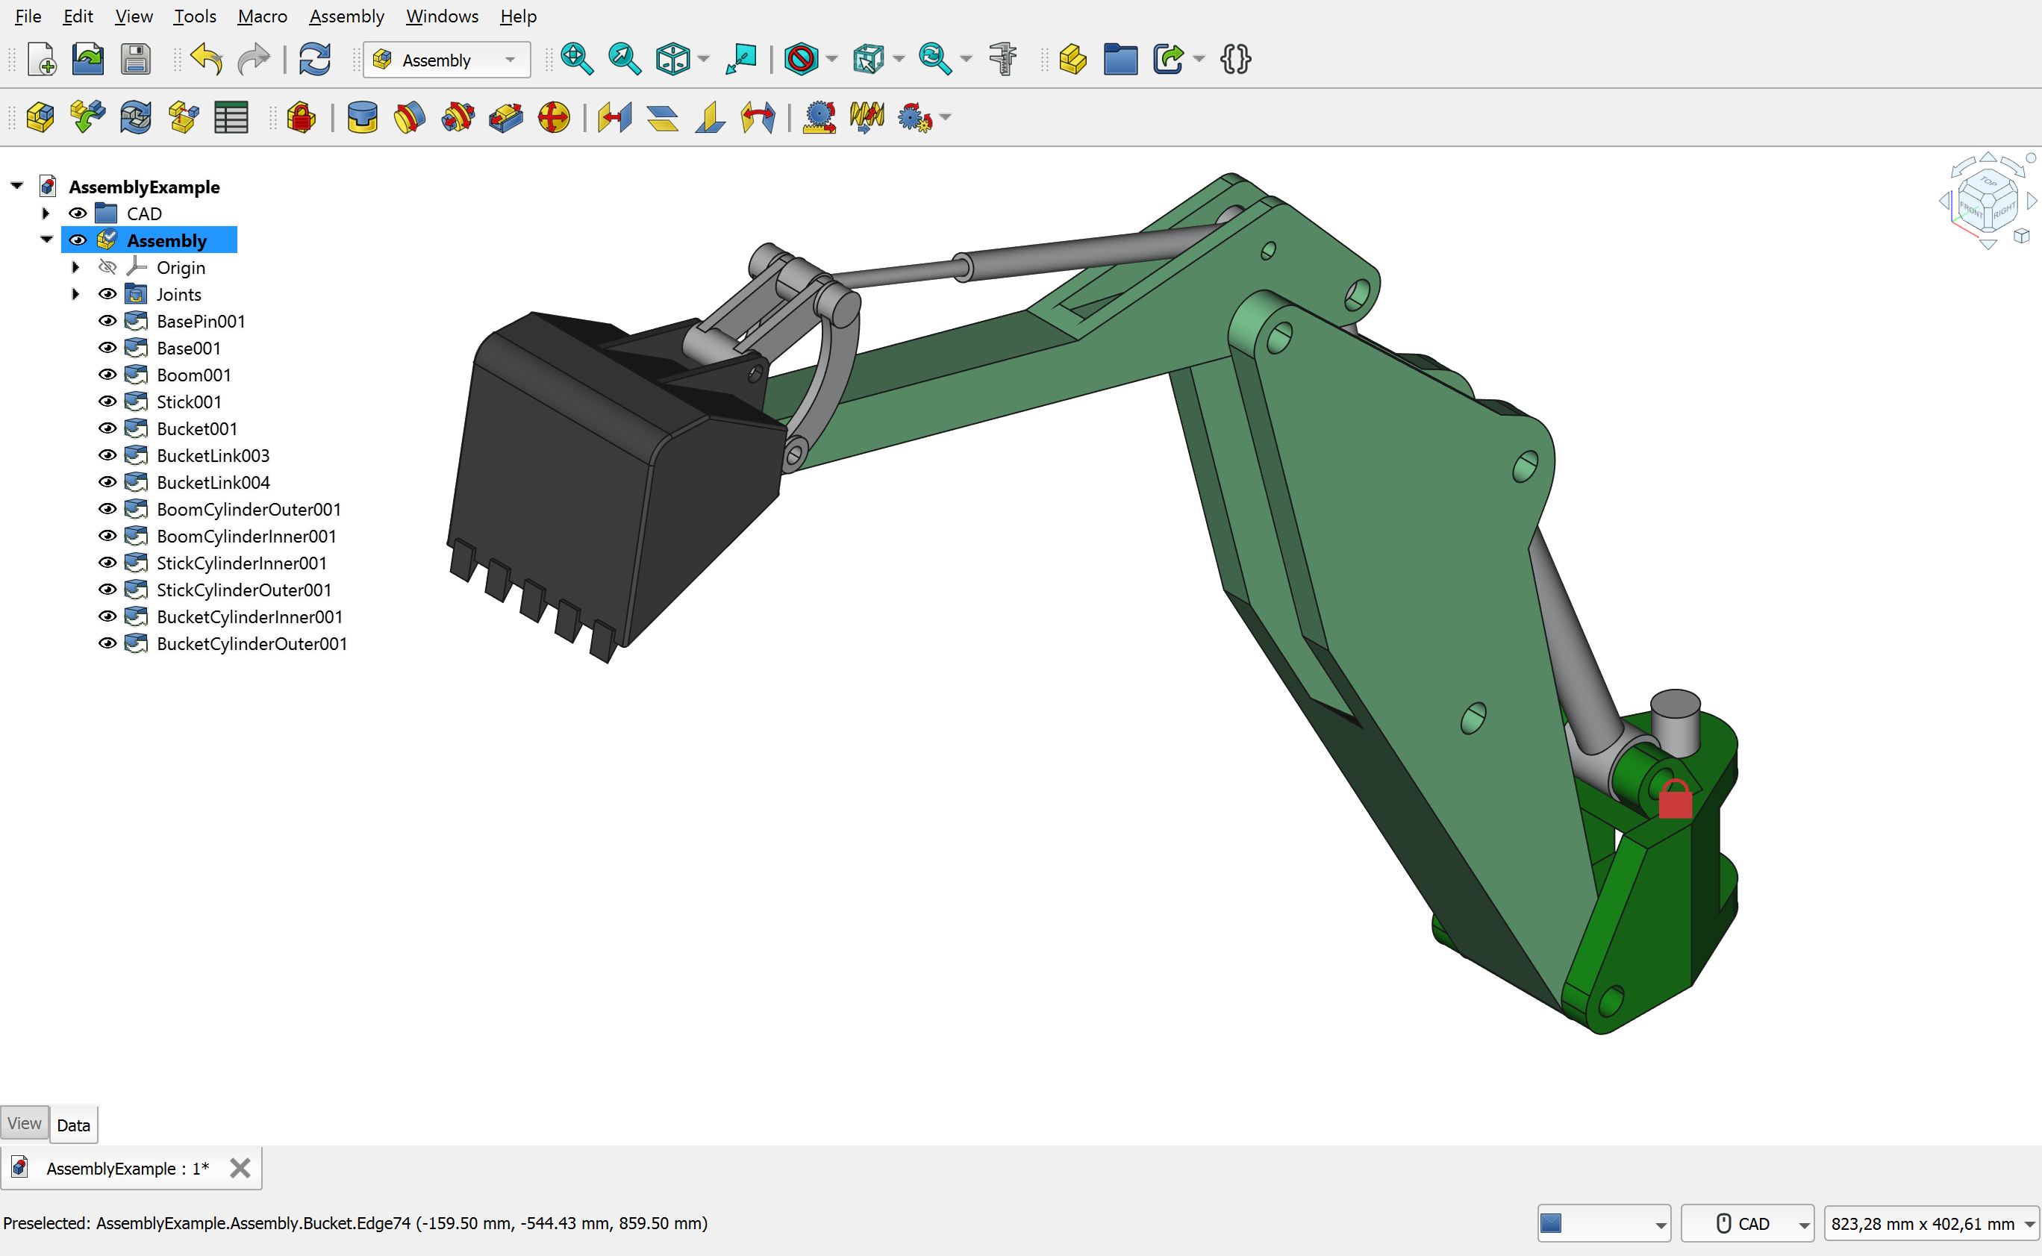The height and width of the screenshot is (1256, 2042).
Task: Hide the Bucket001 part via eye icon
Action: coord(107,428)
